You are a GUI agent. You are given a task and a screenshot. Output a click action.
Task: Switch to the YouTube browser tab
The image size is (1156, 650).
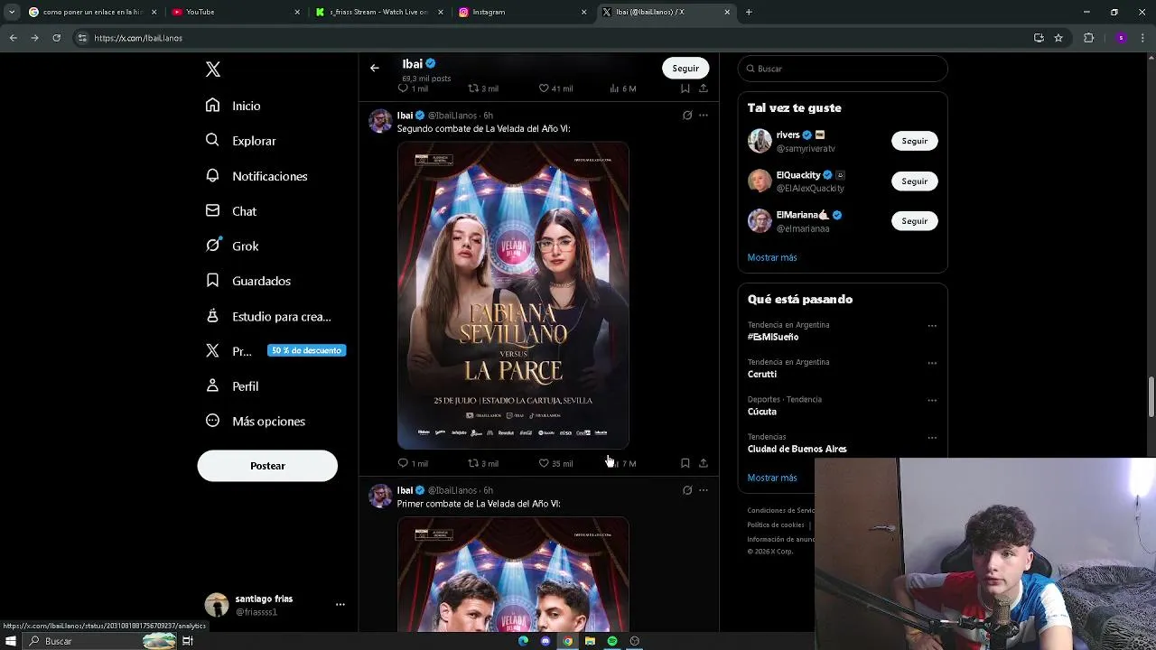pyautogui.click(x=235, y=12)
